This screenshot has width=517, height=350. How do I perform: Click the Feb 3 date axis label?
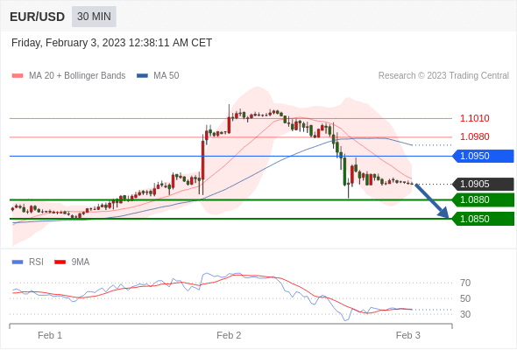(x=407, y=335)
